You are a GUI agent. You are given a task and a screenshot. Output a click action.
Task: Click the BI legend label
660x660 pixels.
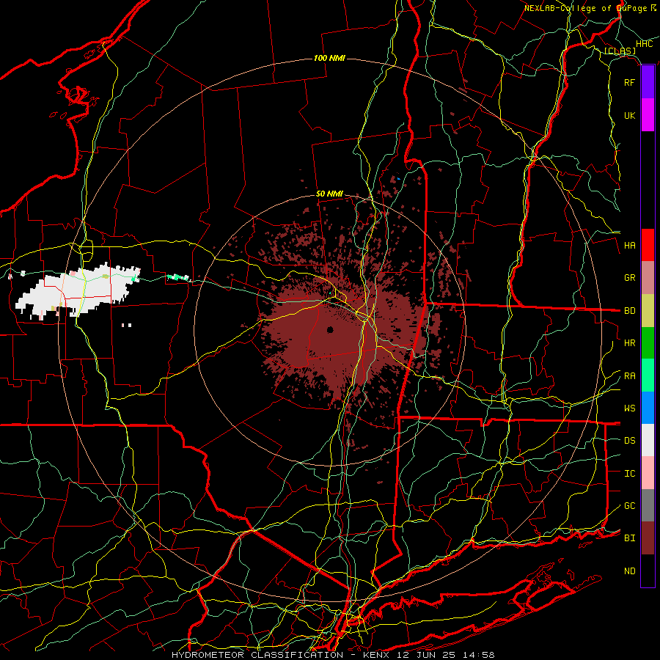click(630, 538)
